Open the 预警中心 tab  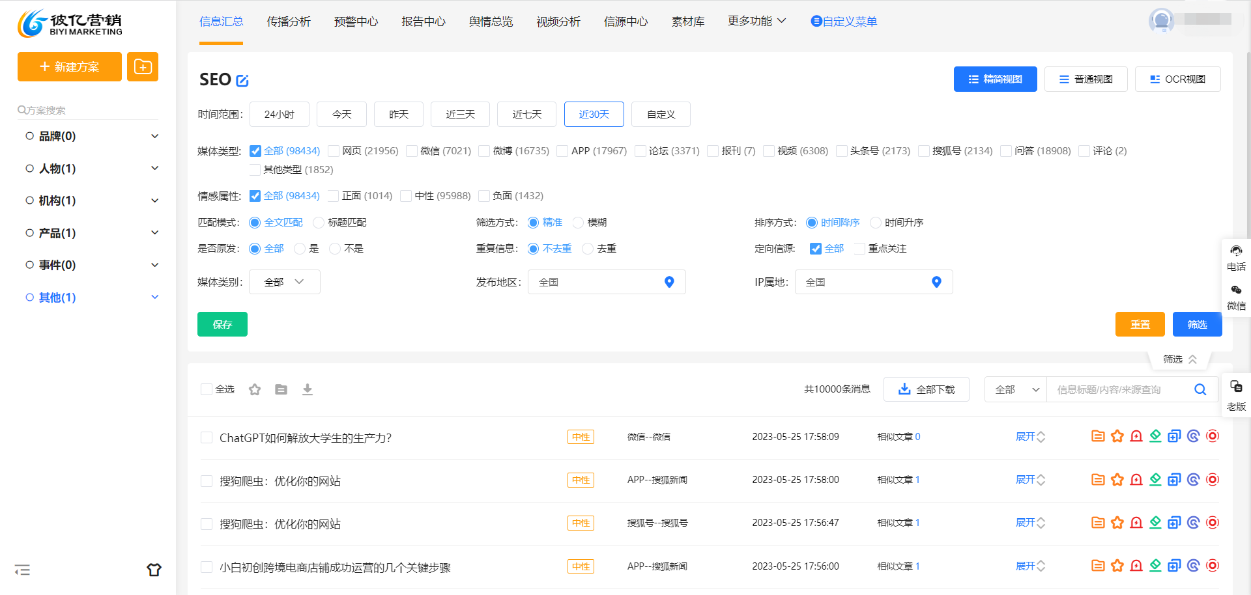[x=356, y=21]
